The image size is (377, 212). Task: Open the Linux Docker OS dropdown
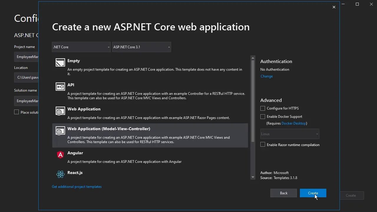tap(290, 134)
